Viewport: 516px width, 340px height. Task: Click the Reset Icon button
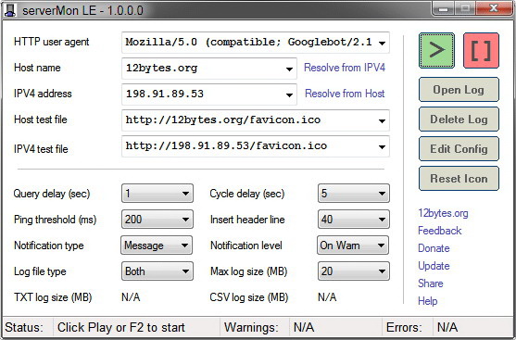click(x=459, y=179)
